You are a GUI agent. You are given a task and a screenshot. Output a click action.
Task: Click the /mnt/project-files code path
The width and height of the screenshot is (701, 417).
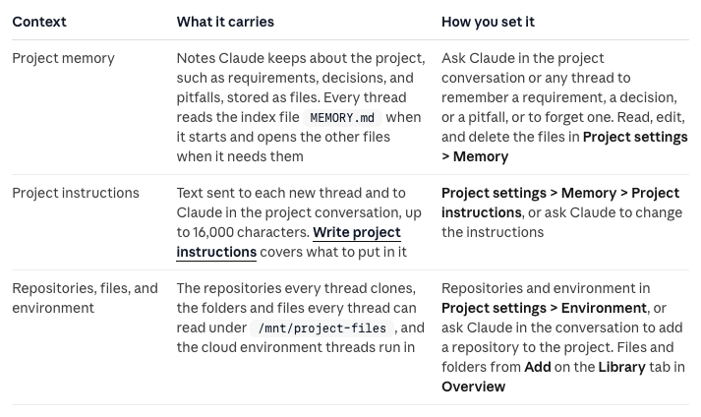321,328
